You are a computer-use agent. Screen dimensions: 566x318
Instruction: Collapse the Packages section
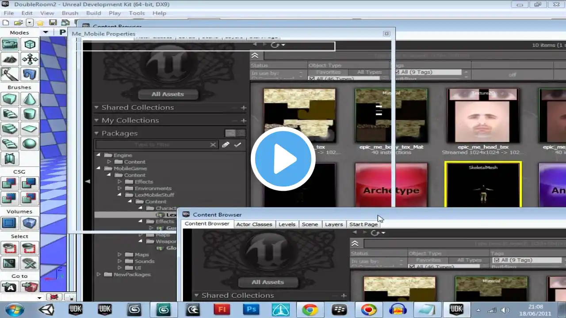tap(96, 133)
